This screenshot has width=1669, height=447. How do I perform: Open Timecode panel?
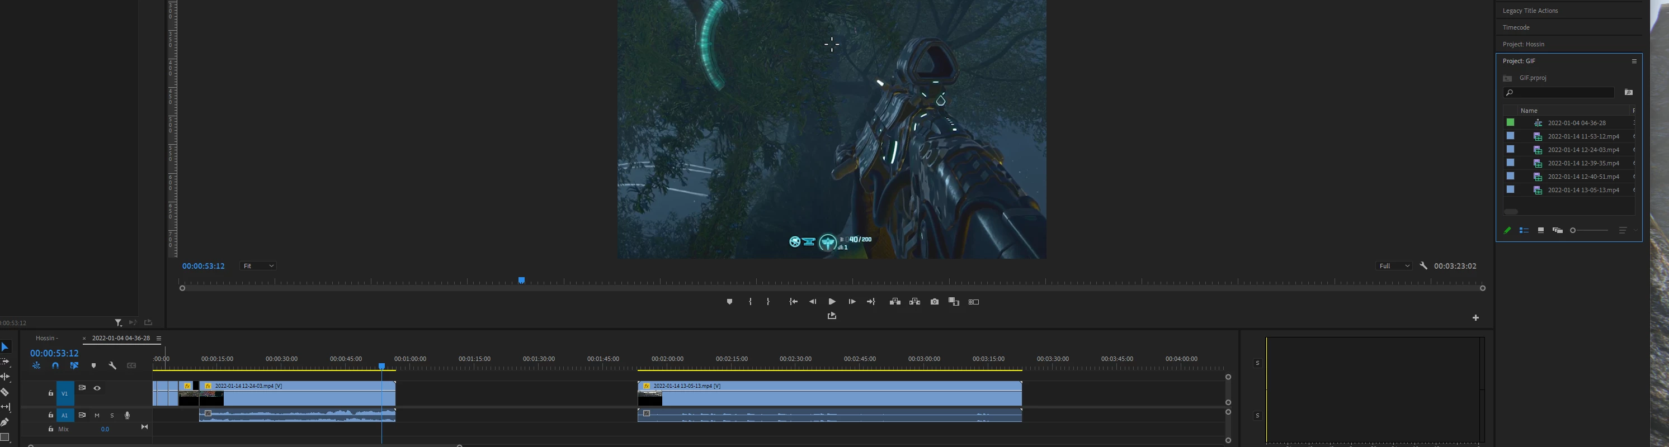tap(1516, 27)
